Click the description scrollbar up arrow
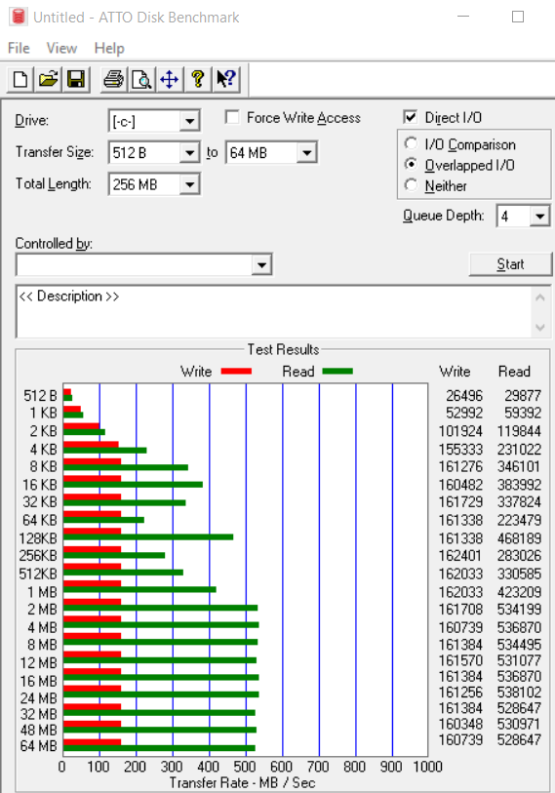The width and height of the screenshot is (555, 793). pyautogui.click(x=539, y=297)
